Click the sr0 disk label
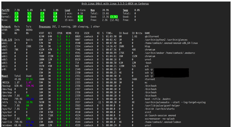The height and width of the screenshot is (127, 232). tap(4, 69)
